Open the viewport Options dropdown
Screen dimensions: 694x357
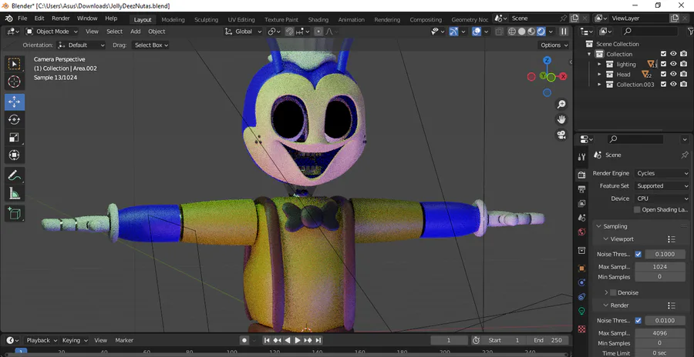[554, 45]
